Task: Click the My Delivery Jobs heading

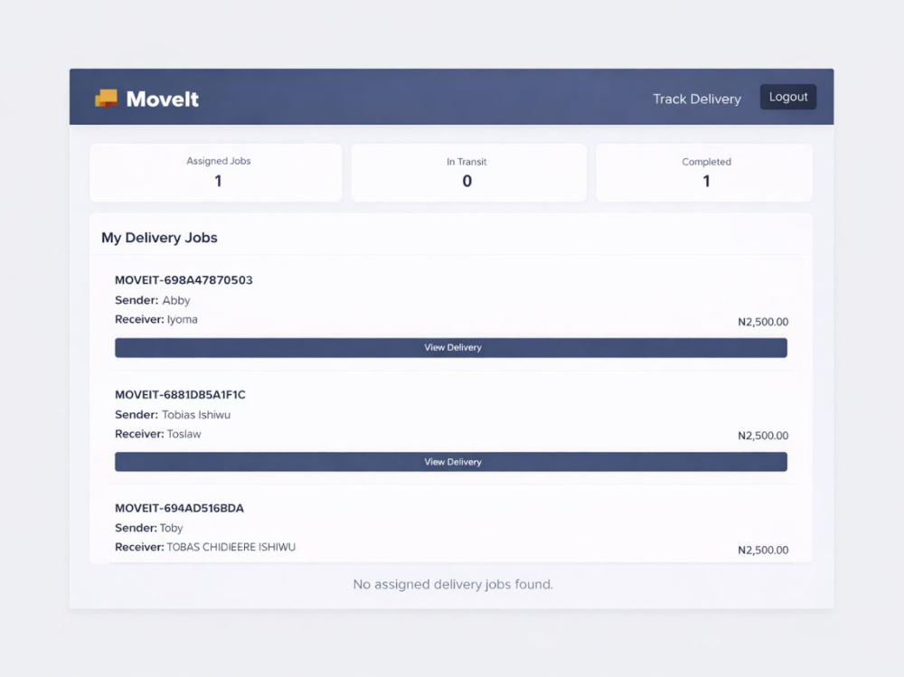Action: coord(159,238)
